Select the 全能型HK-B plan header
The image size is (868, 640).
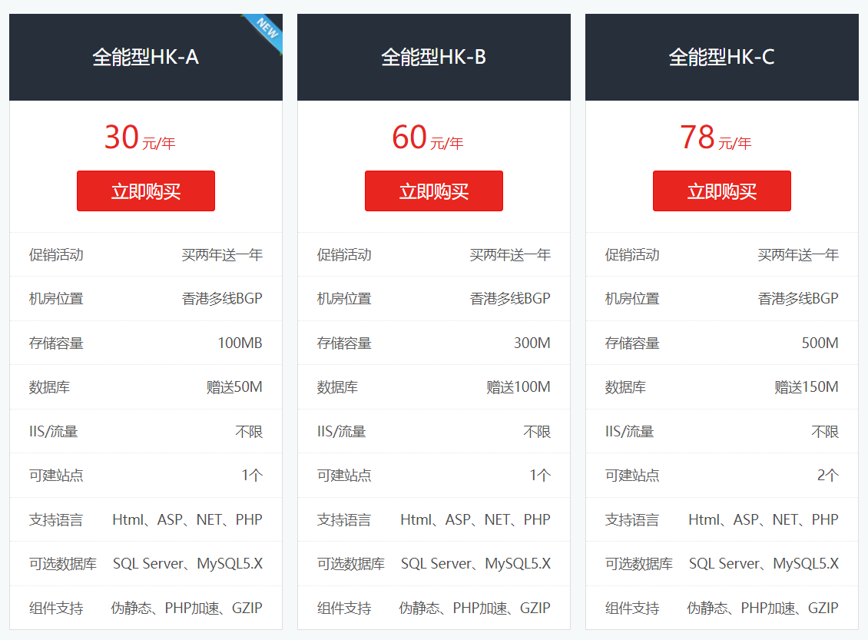[434, 57]
